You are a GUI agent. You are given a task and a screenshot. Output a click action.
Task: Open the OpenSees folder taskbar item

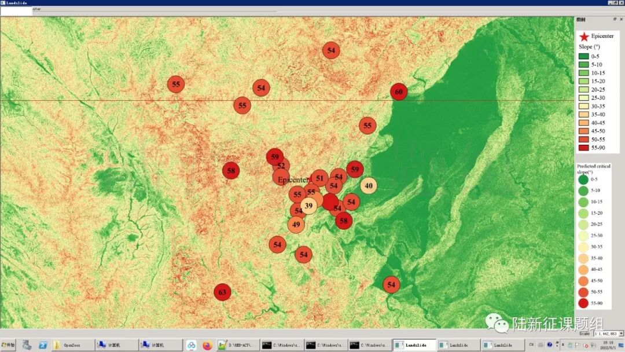tap(73, 345)
